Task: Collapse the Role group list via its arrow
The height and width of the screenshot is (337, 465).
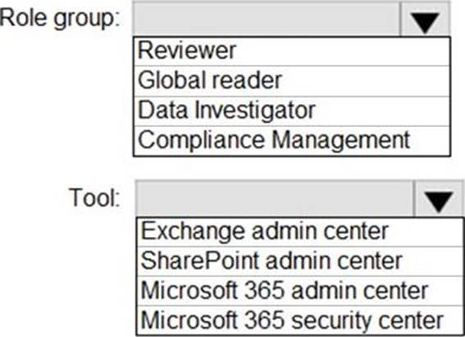Action: coord(426,20)
